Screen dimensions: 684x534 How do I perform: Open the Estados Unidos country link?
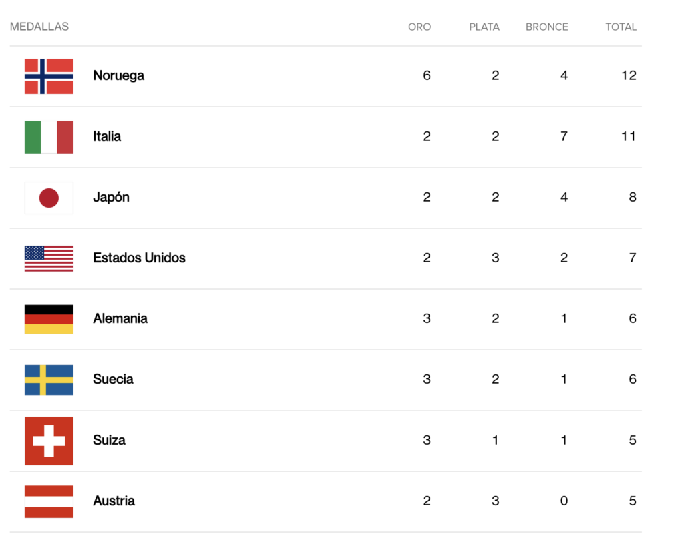(139, 258)
